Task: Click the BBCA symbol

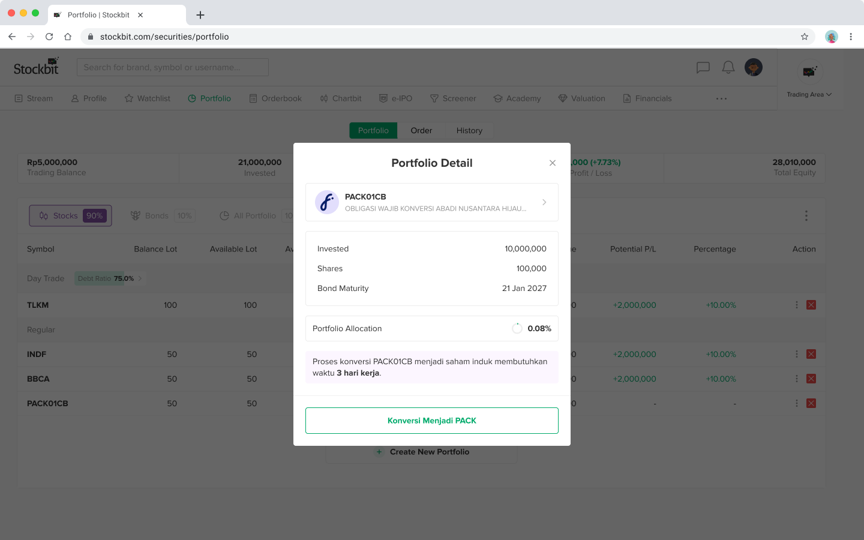Action: coord(38,379)
